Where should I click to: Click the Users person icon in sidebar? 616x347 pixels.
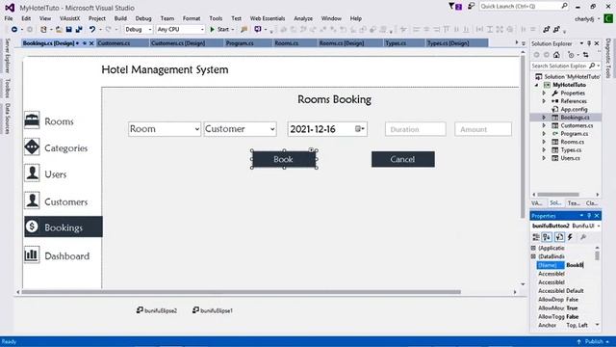[x=32, y=173]
